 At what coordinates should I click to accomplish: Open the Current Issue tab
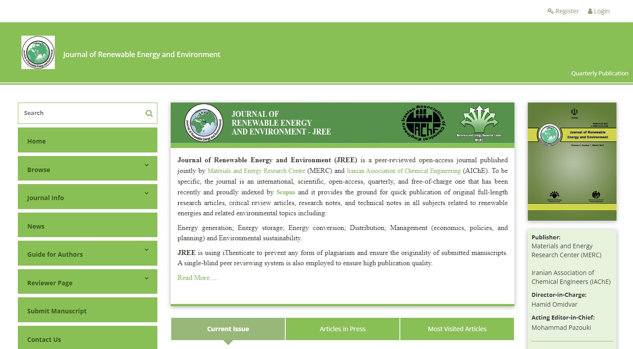pyautogui.click(x=228, y=329)
